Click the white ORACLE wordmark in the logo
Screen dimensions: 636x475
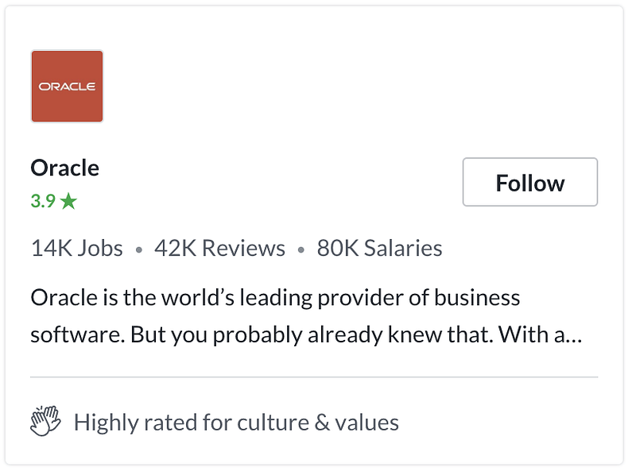pos(67,87)
